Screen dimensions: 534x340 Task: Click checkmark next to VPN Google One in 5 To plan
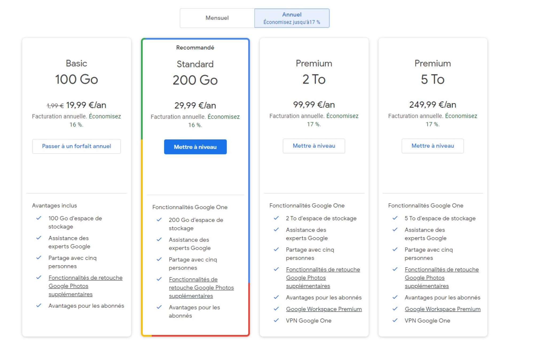(395, 320)
